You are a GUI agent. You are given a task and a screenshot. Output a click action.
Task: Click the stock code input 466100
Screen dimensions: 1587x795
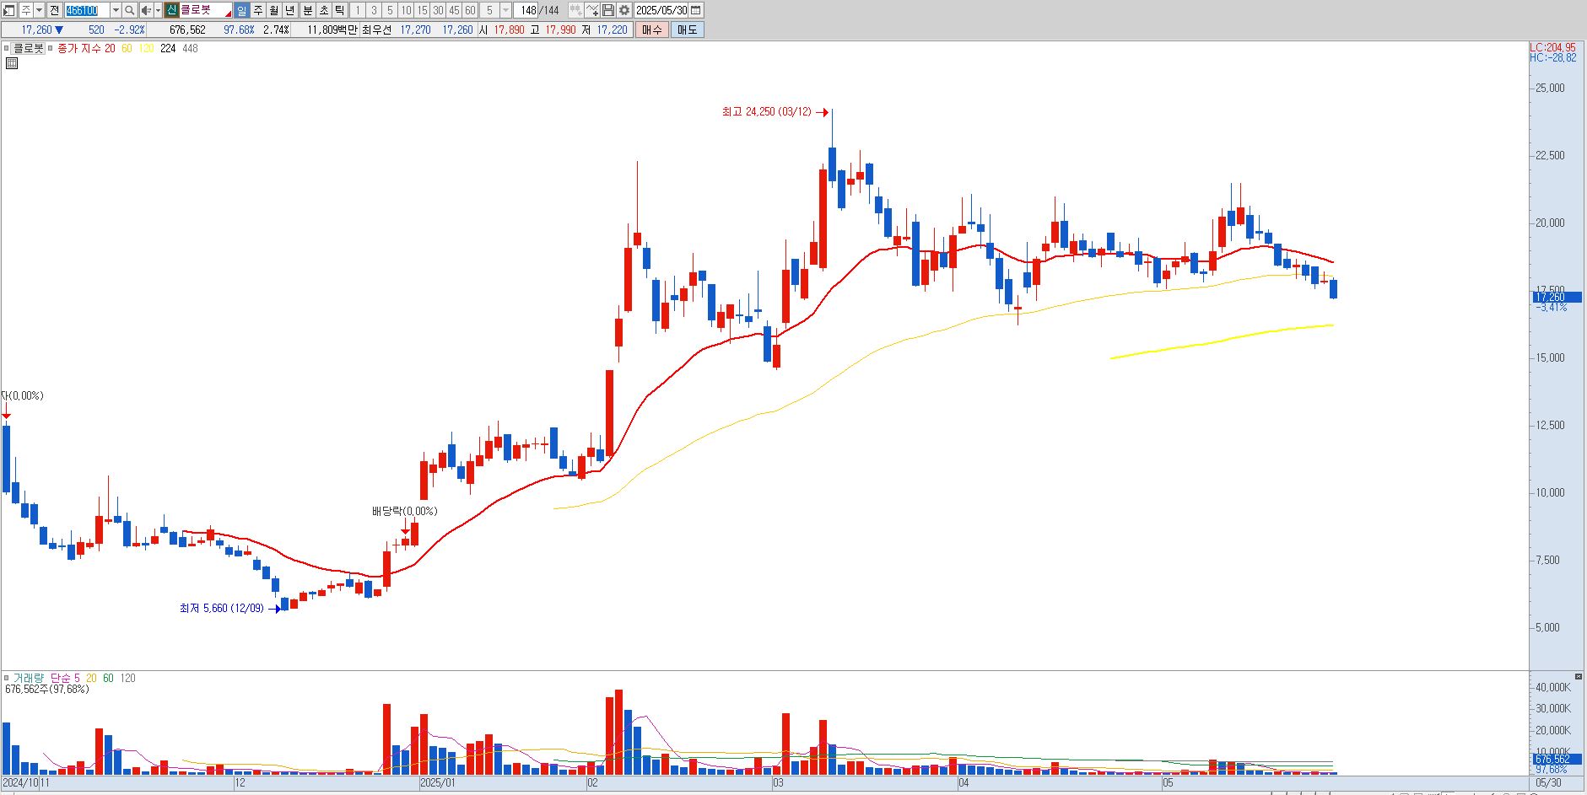(x=87, y=10)
